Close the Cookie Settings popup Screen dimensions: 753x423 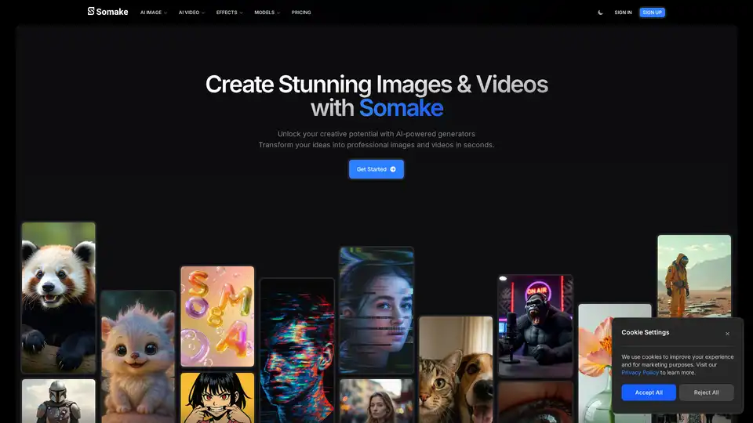click(727, 334)
